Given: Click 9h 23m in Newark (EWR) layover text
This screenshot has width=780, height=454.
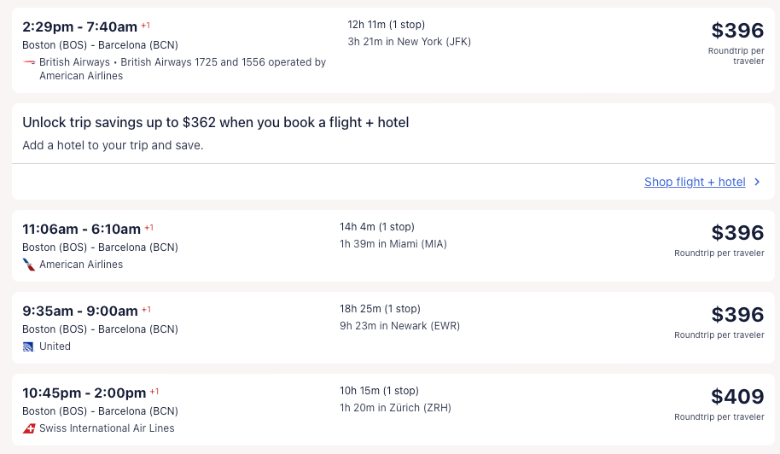Looking at the screenshot, I should click(399, 326).
